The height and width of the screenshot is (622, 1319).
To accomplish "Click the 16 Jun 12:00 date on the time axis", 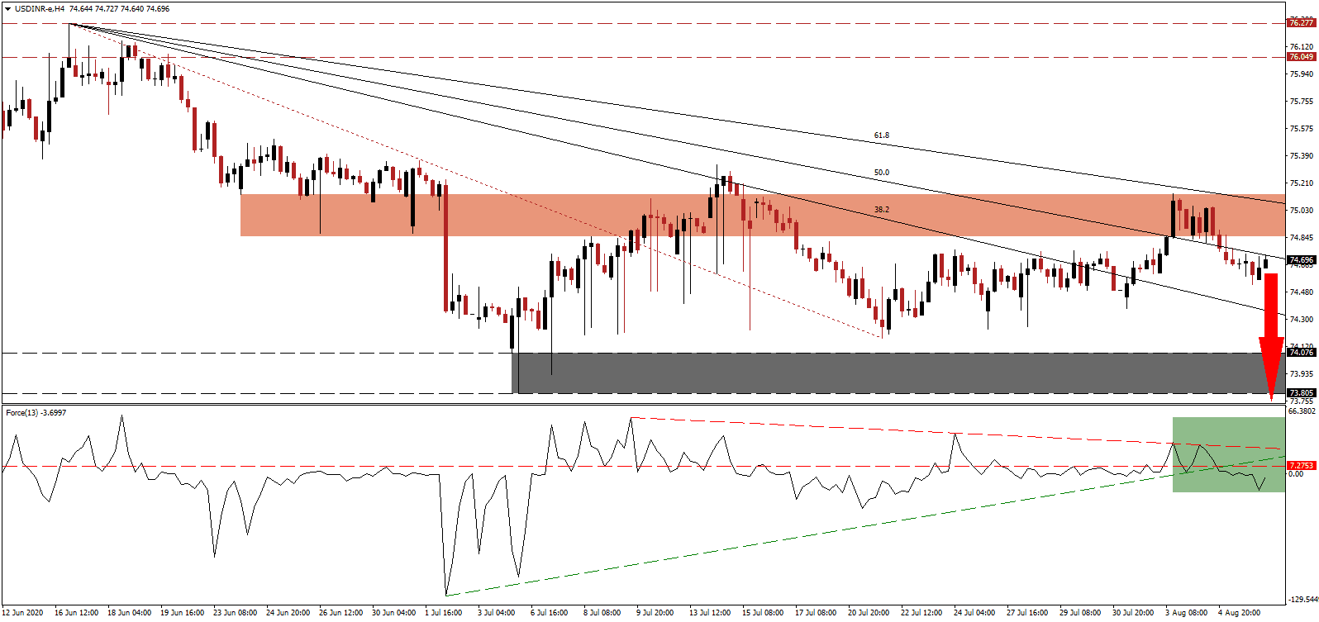I will [x=76, y=613].
